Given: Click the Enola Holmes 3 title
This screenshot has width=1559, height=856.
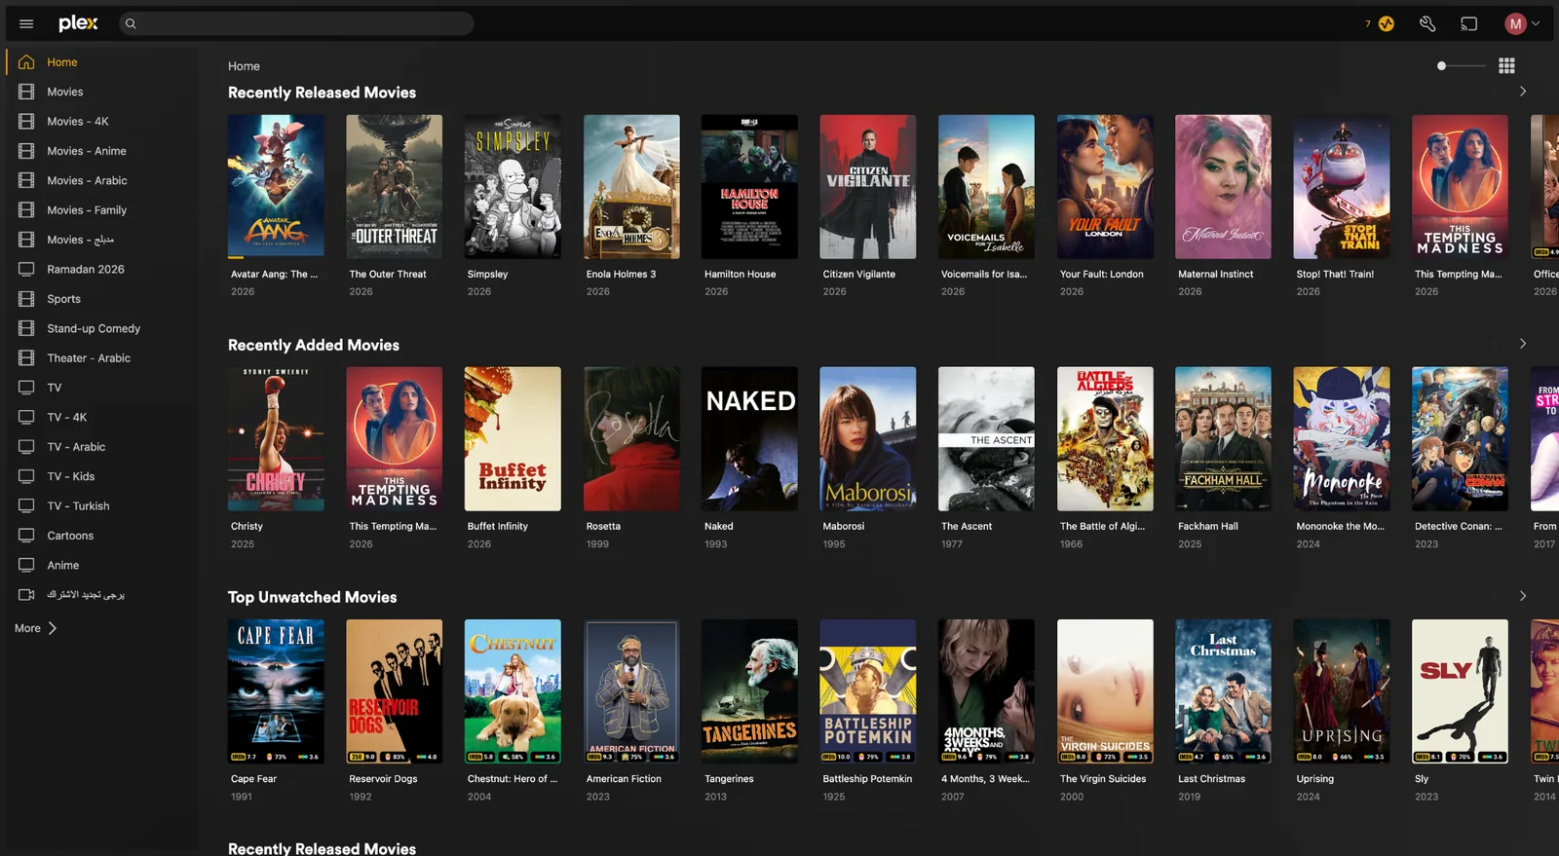Looking at the screenshot, I should tap(621, 275).
